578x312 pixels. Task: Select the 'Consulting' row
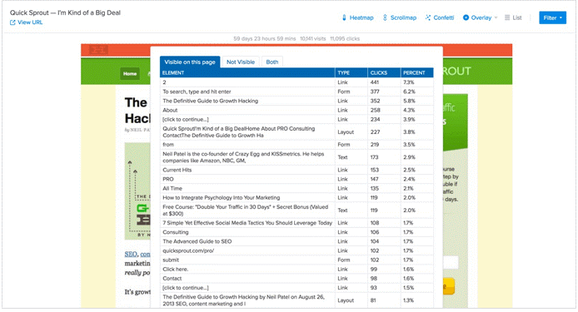tap(296, 232)
